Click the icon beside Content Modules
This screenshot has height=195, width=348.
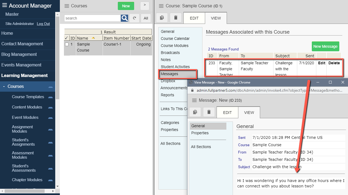point(51,107)
